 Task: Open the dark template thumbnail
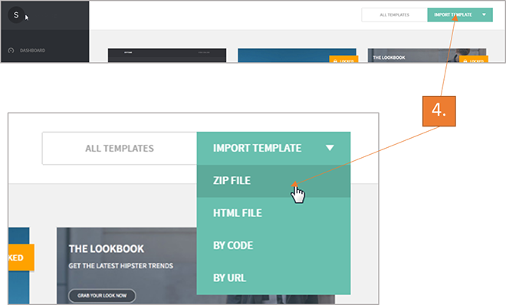tap(167, 55)
